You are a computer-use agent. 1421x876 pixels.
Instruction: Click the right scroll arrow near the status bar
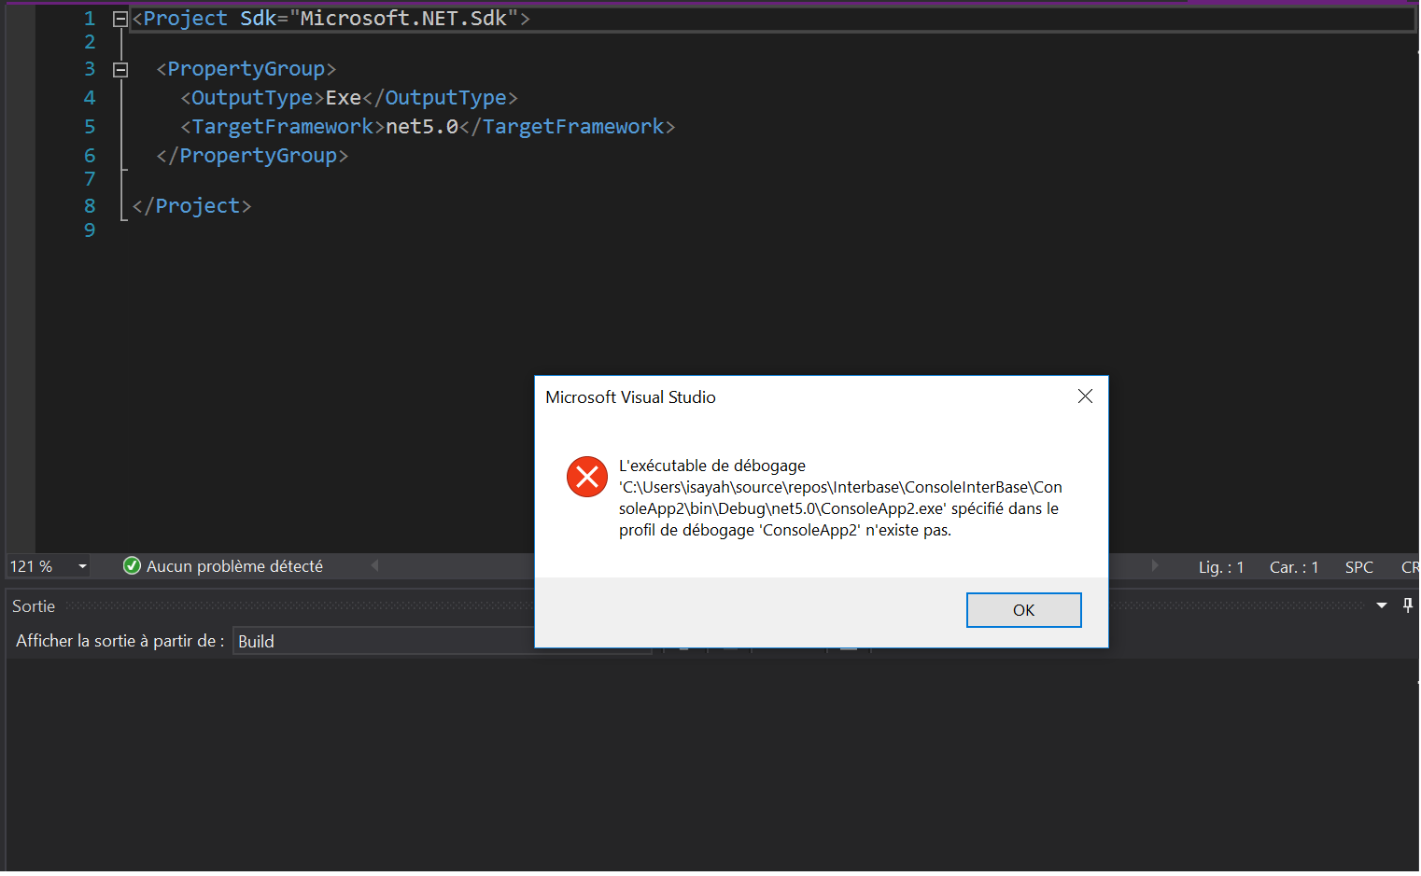(1155, 565)
